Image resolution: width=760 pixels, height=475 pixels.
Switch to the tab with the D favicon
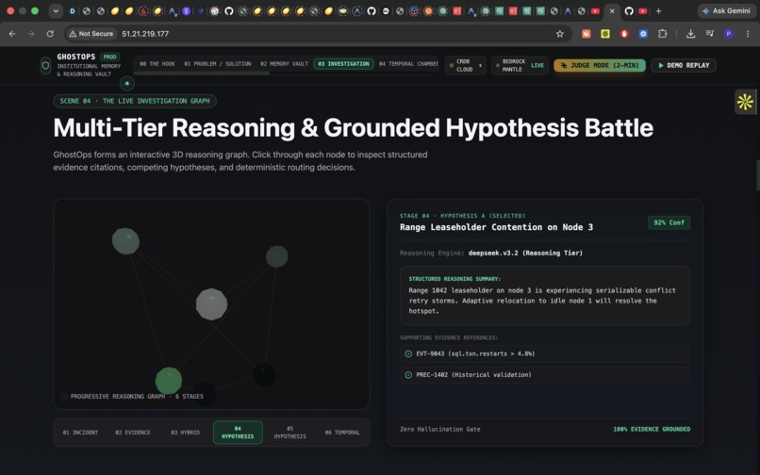pos(73,11)
